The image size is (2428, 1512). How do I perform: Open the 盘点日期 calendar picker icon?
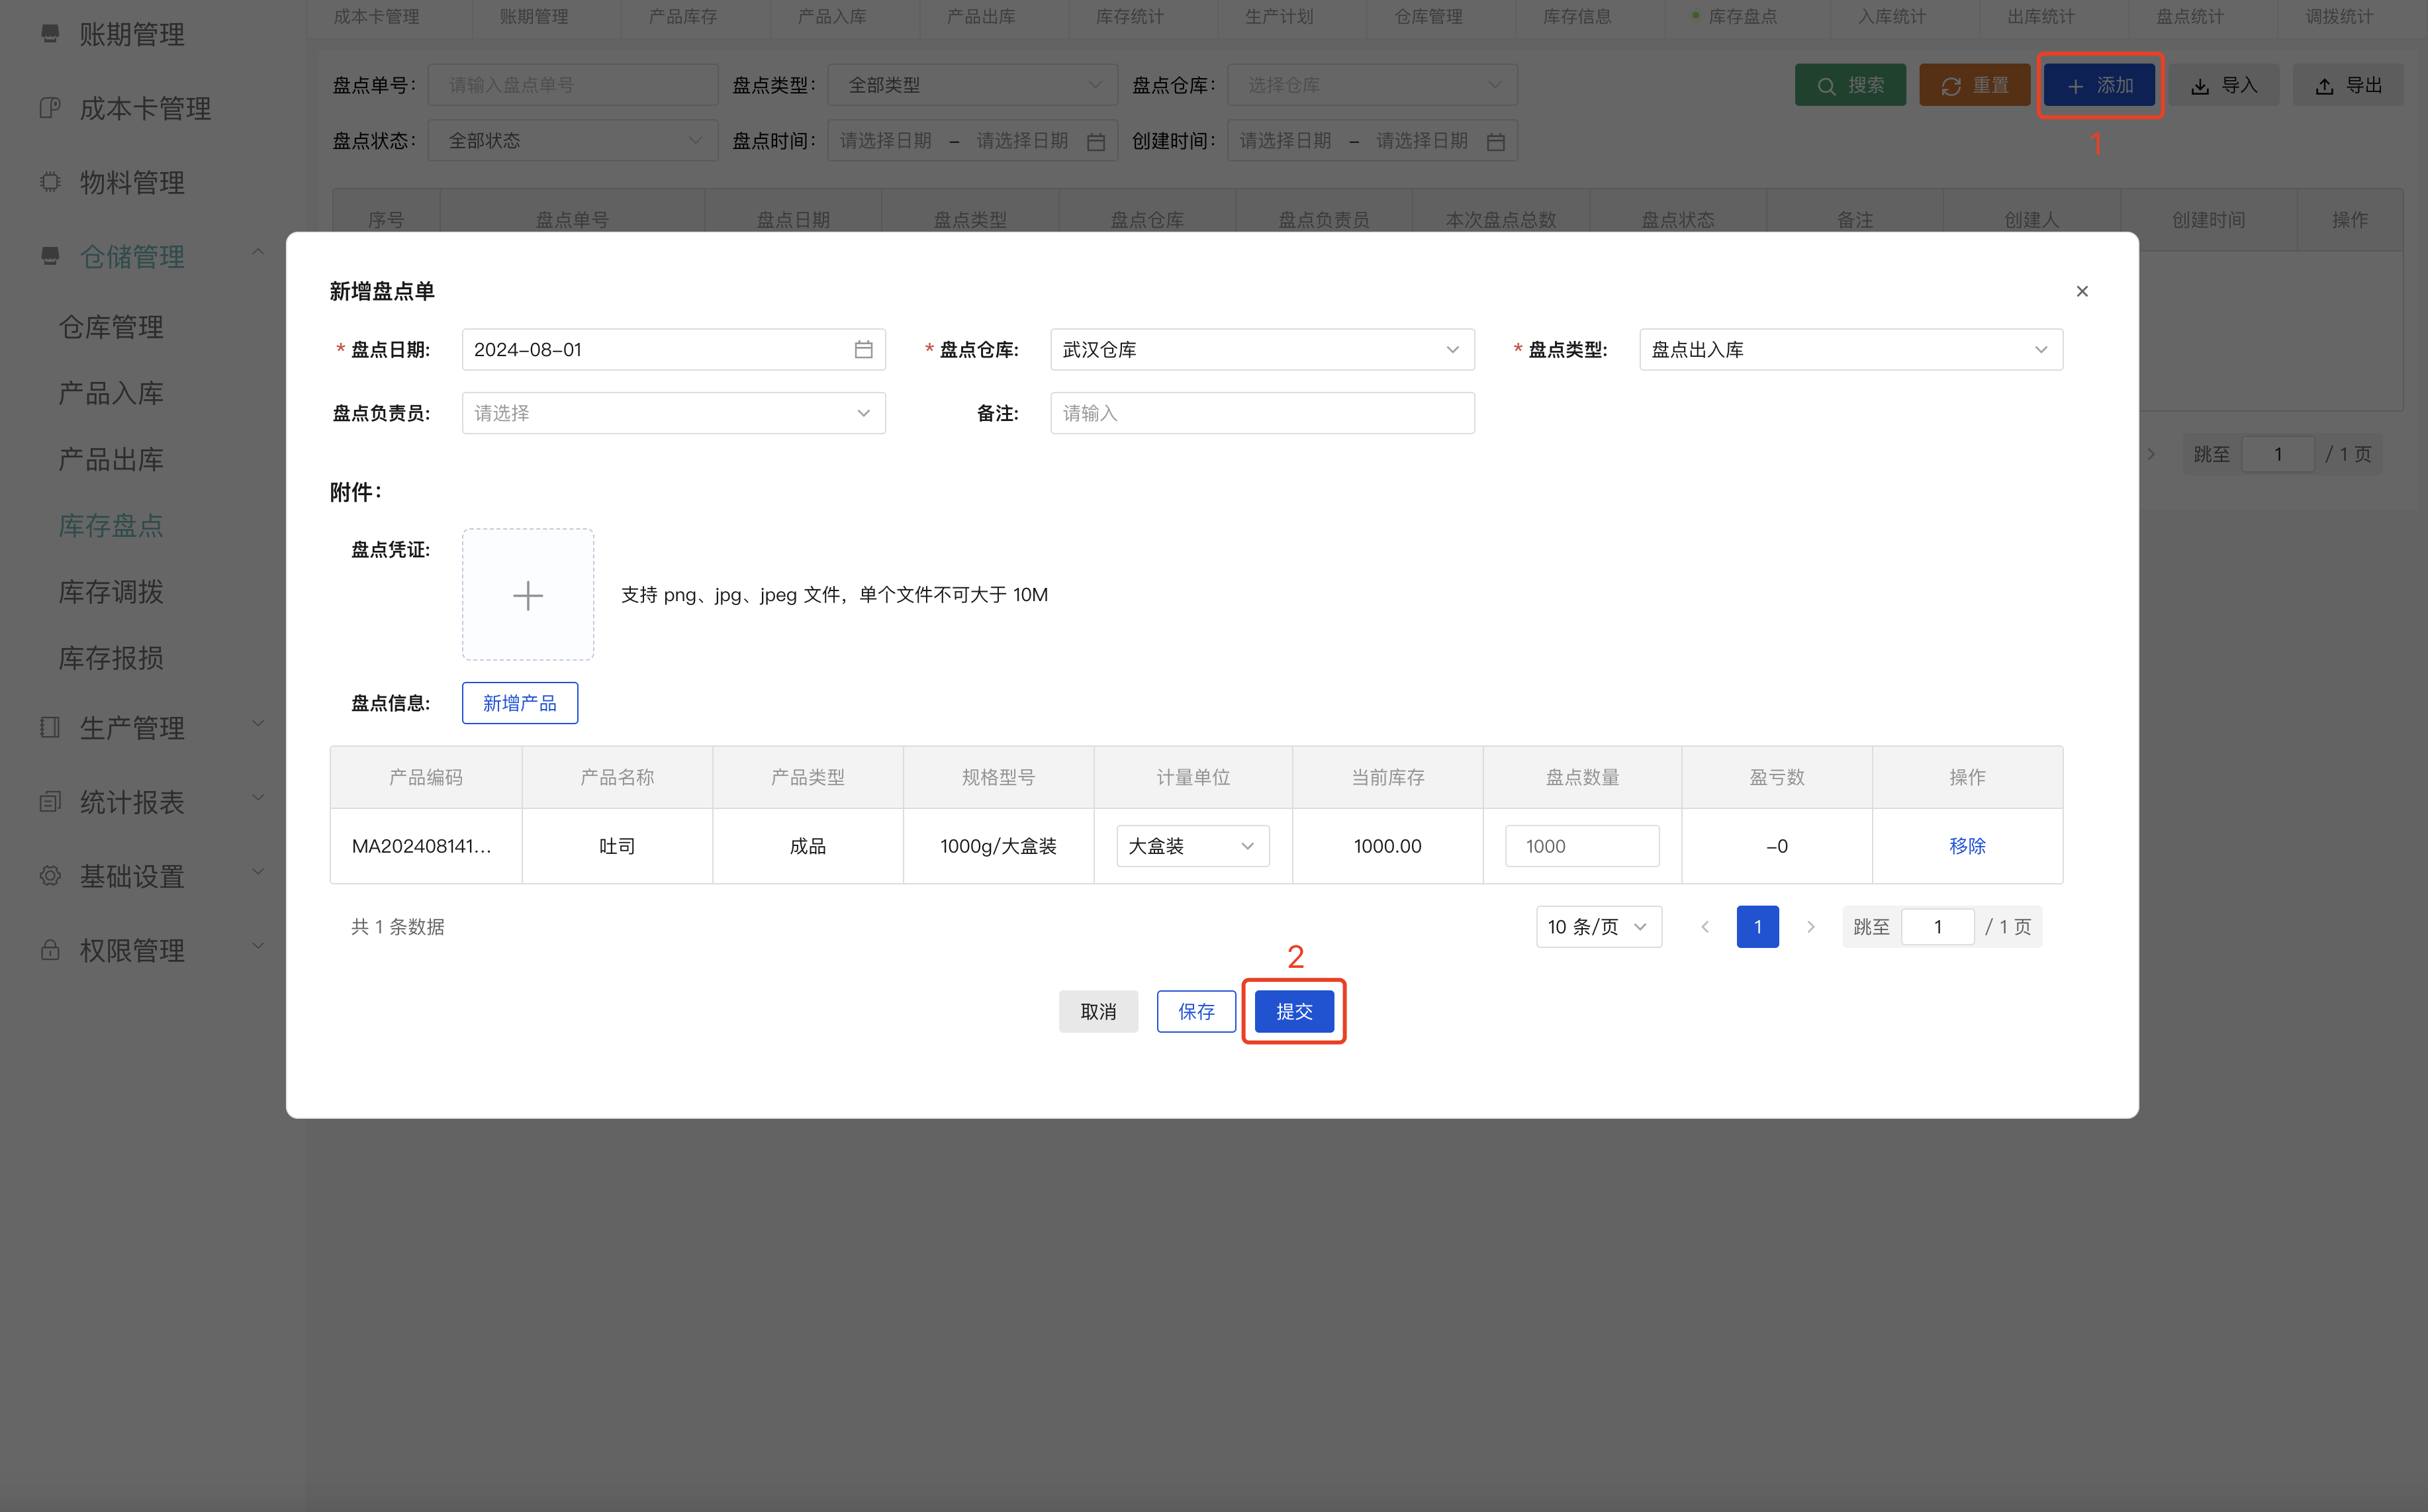pos(863,349)
